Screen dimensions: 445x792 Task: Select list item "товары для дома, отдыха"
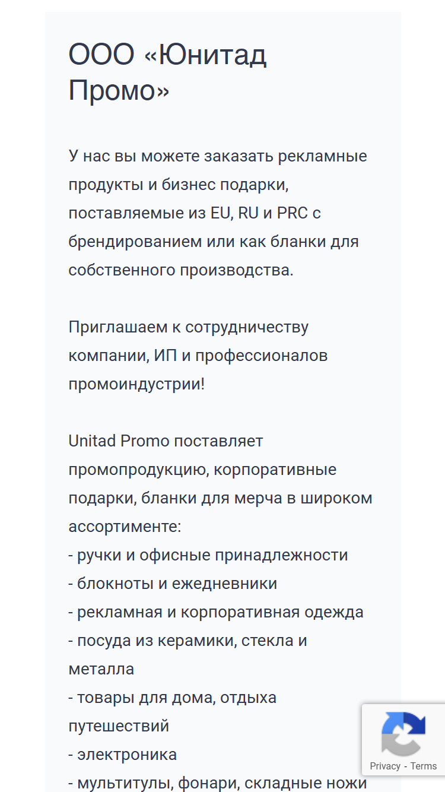click(173, 712)
